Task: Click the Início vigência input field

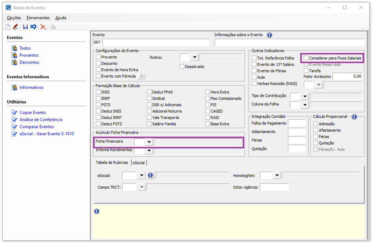Action: pos(274,187)
